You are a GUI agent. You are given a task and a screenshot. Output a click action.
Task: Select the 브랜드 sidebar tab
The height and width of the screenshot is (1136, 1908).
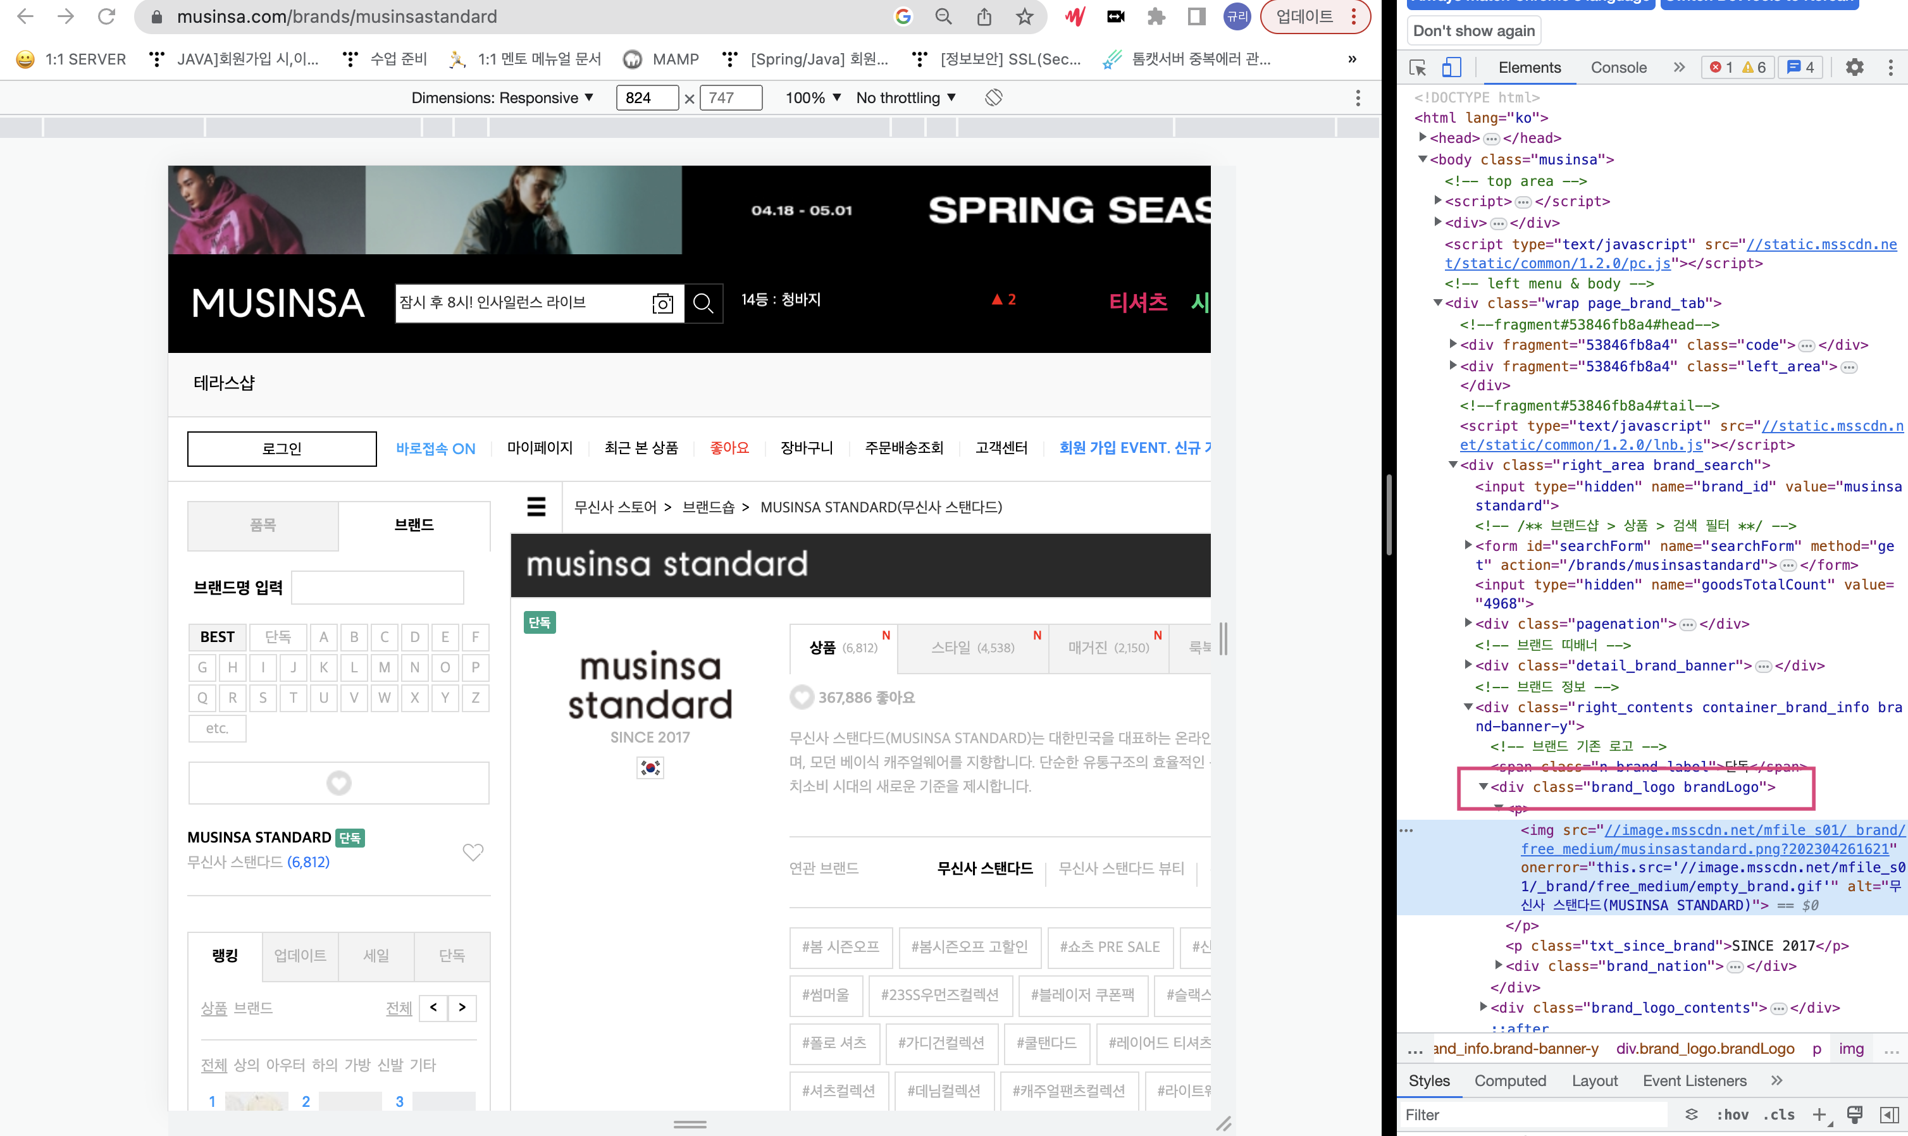click(x=414, y=525)
